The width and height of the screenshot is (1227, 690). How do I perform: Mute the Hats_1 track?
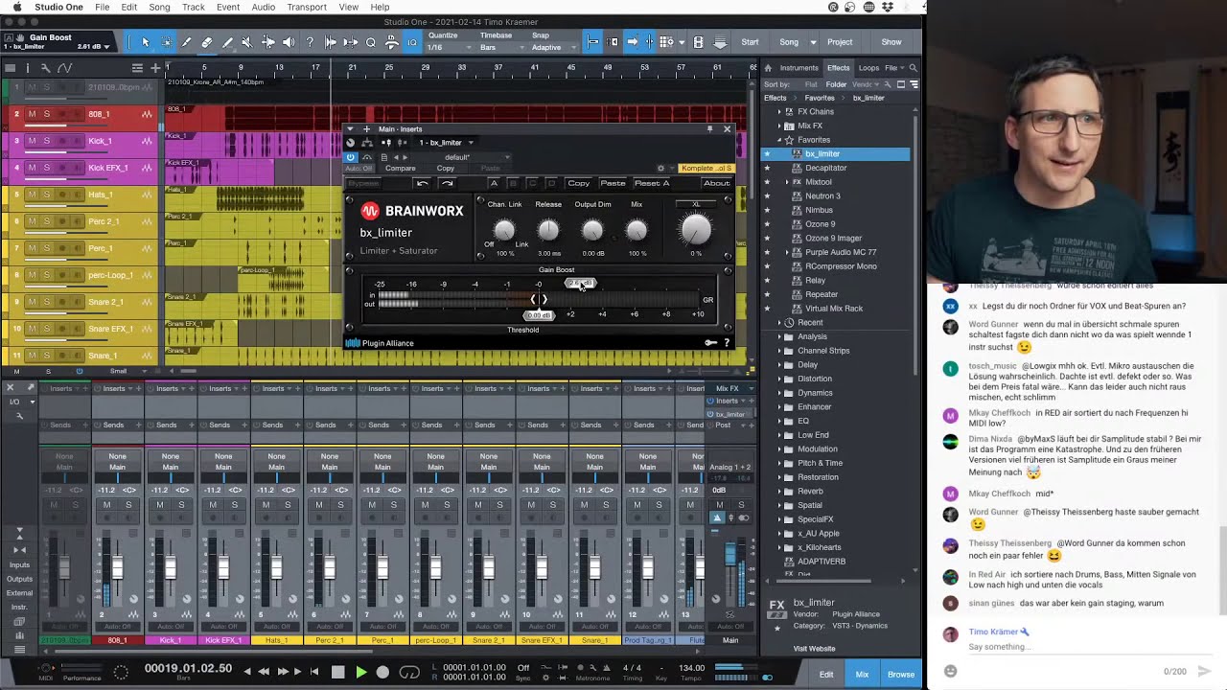[x=32, y=195]
